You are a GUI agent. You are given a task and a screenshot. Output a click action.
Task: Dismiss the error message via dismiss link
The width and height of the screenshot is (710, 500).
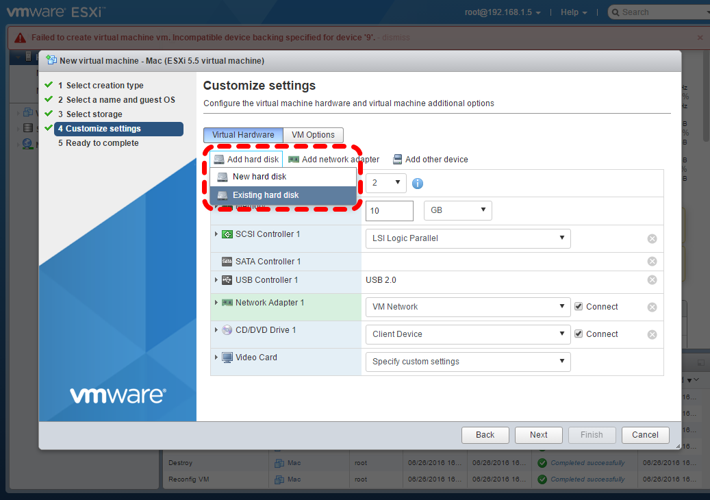coord(396,38)
